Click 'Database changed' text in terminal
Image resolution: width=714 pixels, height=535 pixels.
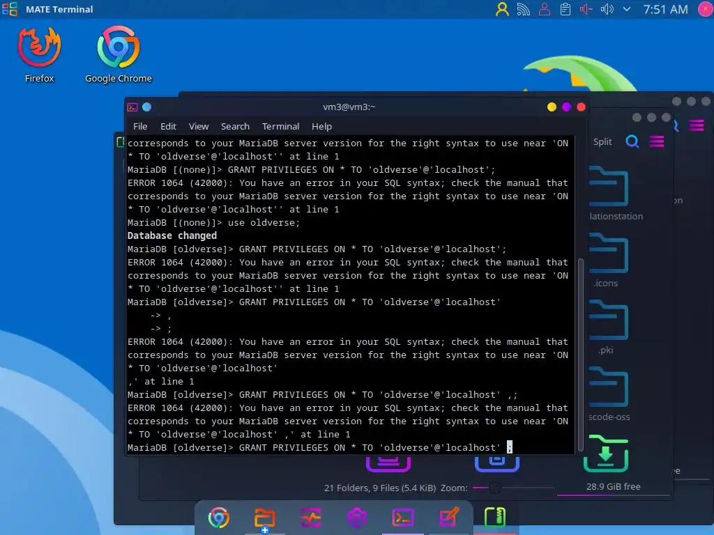coord(172,235)
